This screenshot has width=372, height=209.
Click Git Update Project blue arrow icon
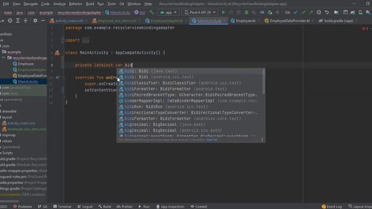pos(296,12)
